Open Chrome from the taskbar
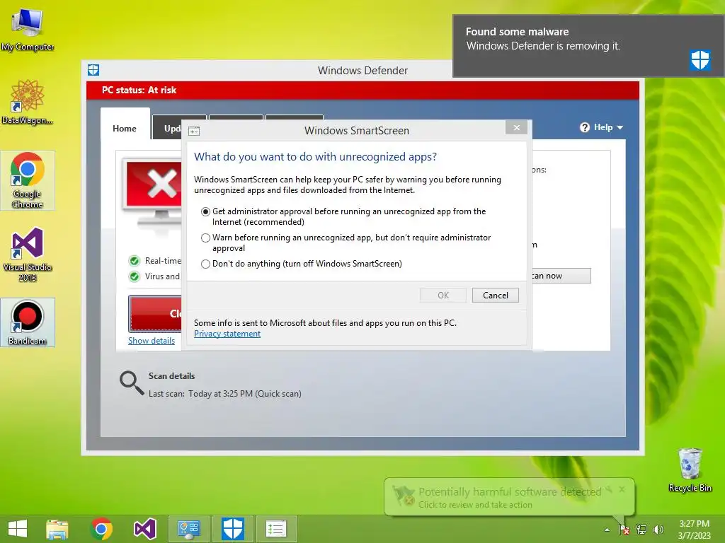Image resolution: width=725 pixels, height=543 pixels. [x=101, y=529]
